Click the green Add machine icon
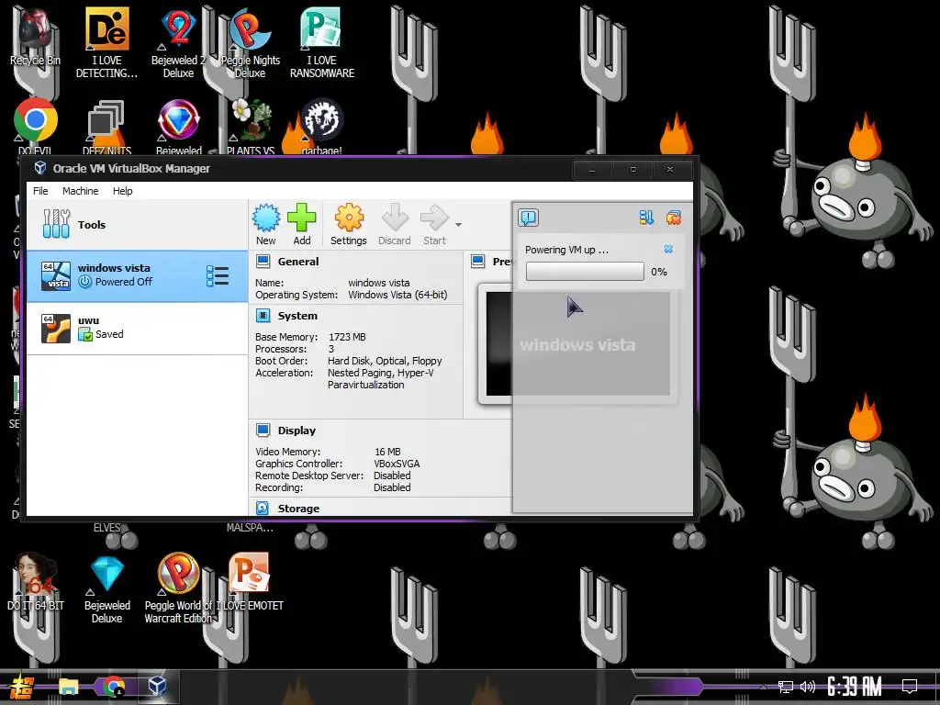This screenshot has height=705, width=940. coord(301,224)
